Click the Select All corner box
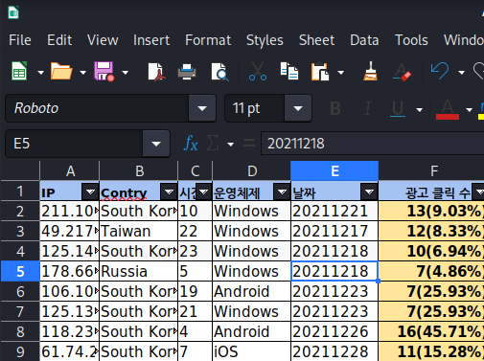 [x=20, y=171]
